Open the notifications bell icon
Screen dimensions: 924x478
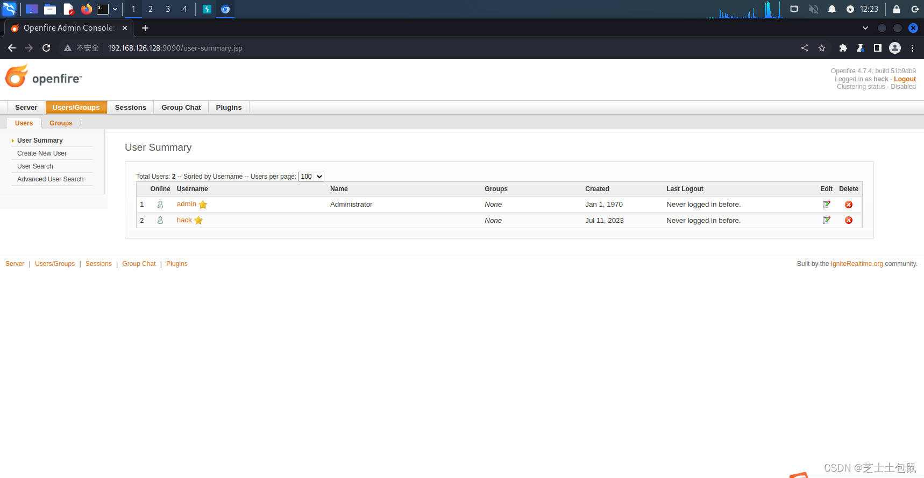(x=832, y=9)
